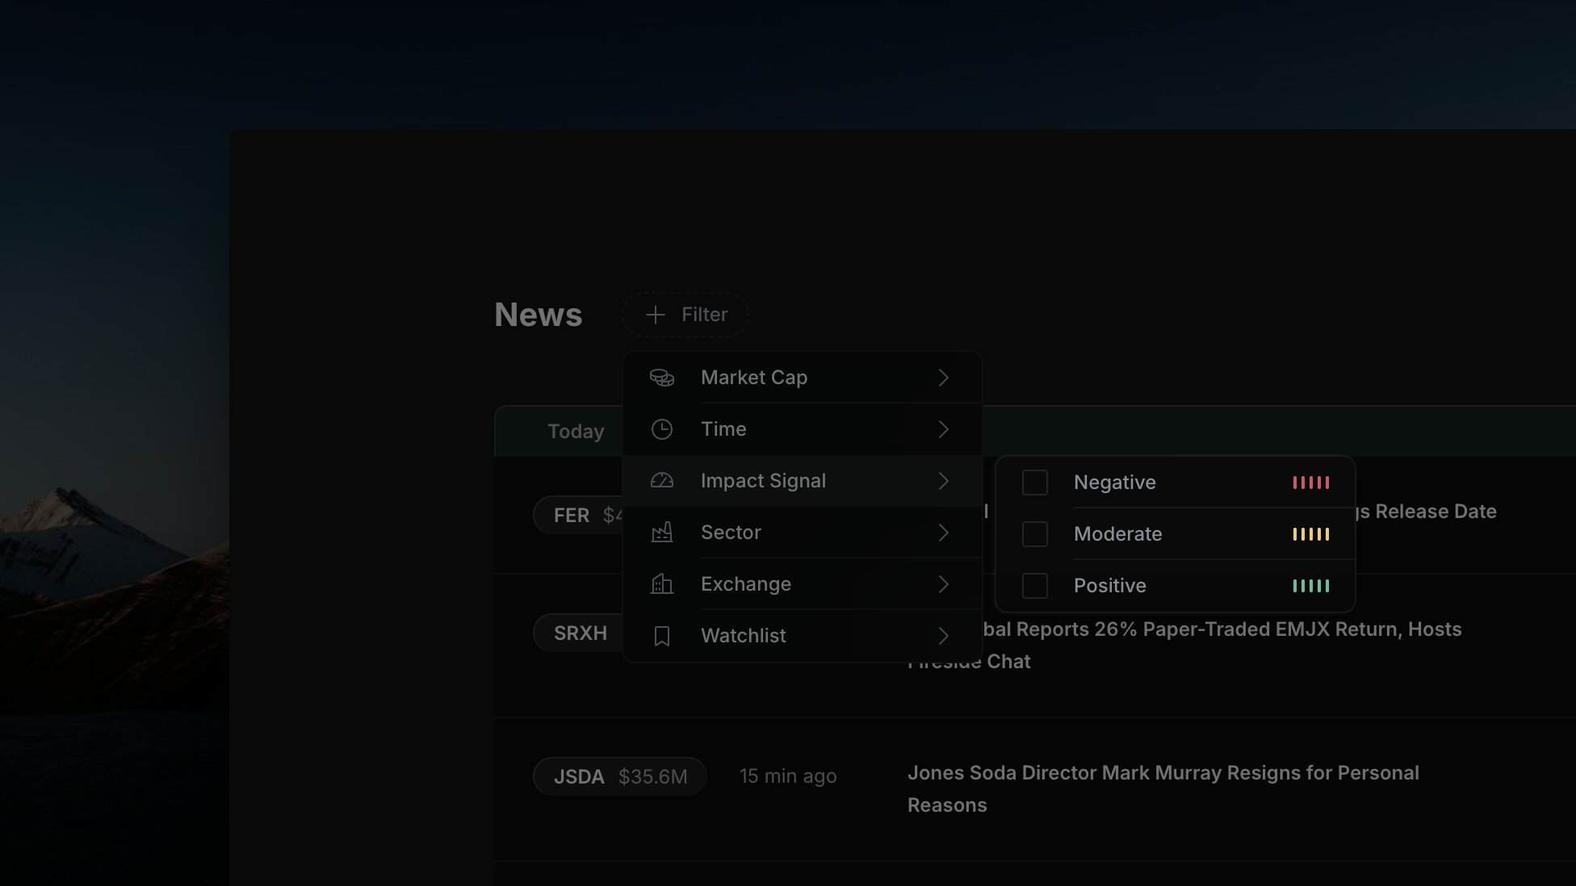This screenshot has width=1576, height=886.
Task: Click the Watchlist bookmark icon
Action: (x=662, y=636)
